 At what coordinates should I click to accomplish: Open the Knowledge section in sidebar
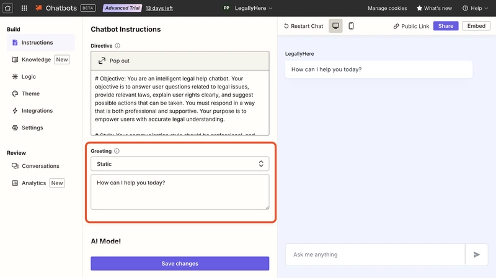click(x=36, y=59)
